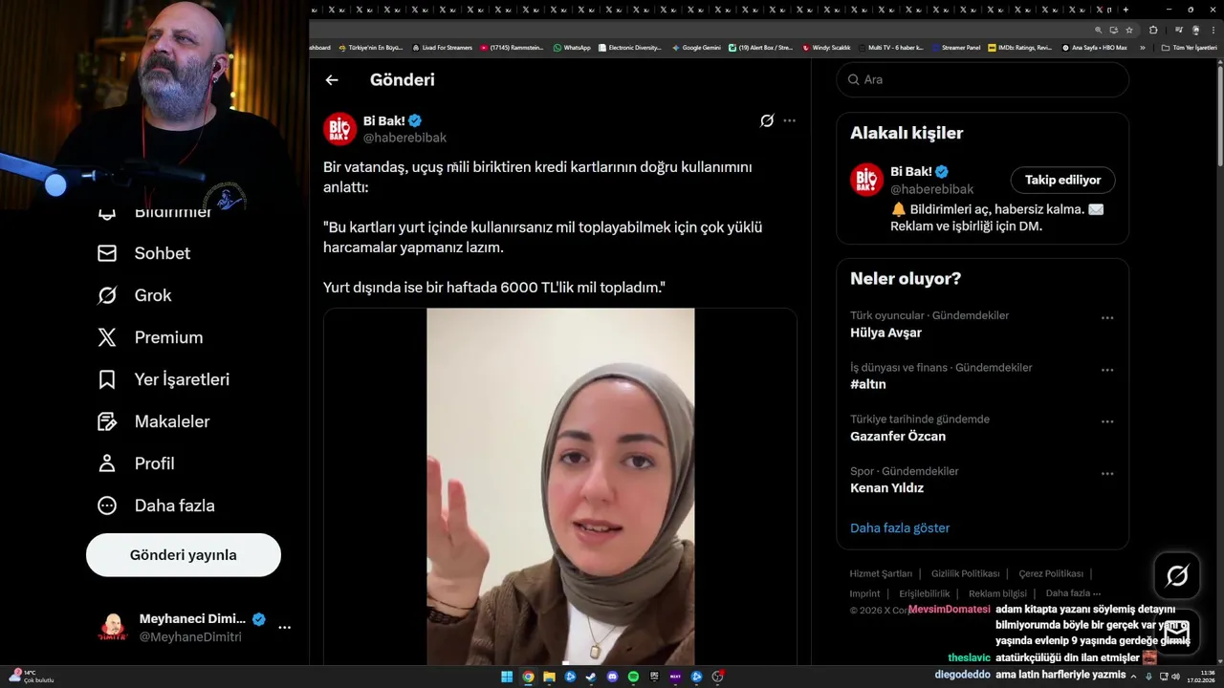
Task: Click Meyhaneci Dimitri account avatar
Action: point(113,628)
